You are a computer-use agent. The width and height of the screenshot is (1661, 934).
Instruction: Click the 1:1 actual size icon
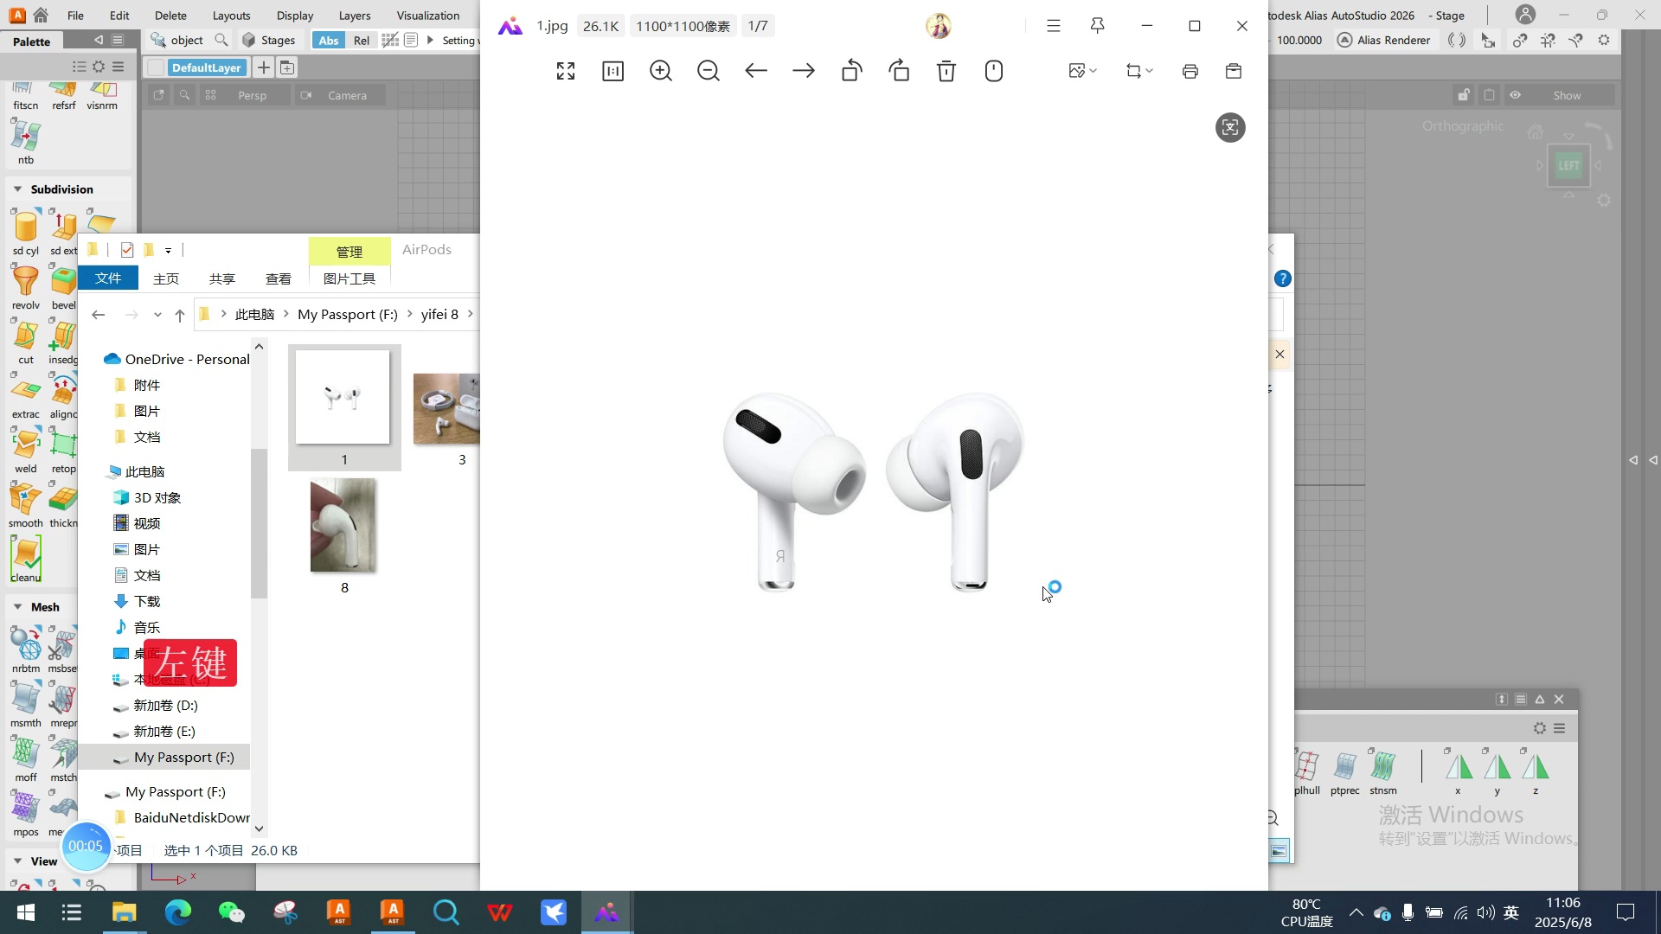[612, 71]
